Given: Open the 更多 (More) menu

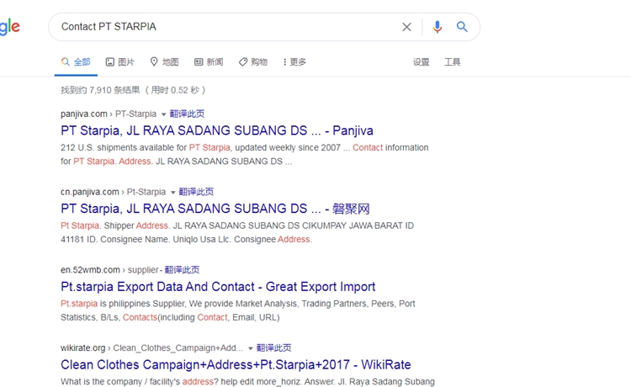Looking at the screenshot, I should [294, 62].
